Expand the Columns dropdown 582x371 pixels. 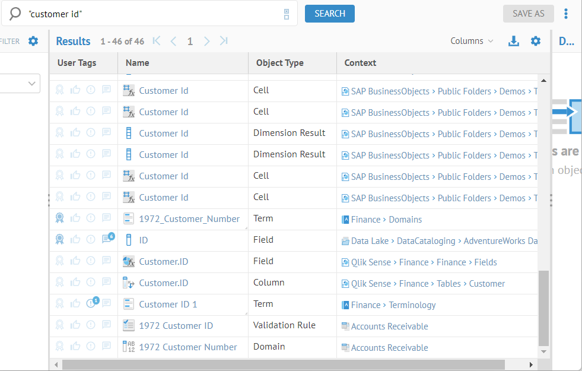472,41
